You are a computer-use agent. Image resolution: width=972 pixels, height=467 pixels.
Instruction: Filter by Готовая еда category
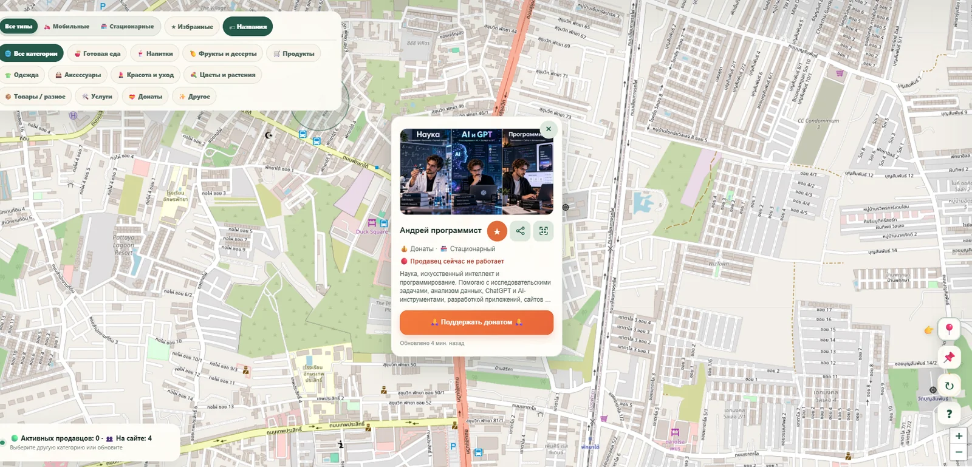97,53
